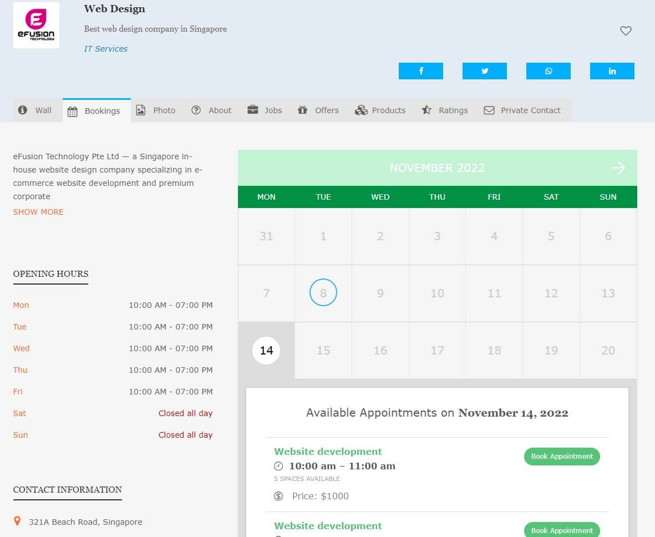Select November 10 on the calendar
The height and width of the screenshot is (537, 655).
pyautogui.click(x=438, y=293)
